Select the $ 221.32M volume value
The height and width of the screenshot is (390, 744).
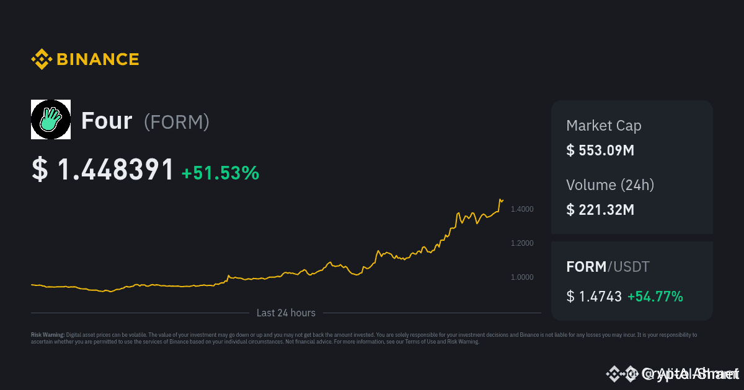pyautogui.click(x=600, y=210)
